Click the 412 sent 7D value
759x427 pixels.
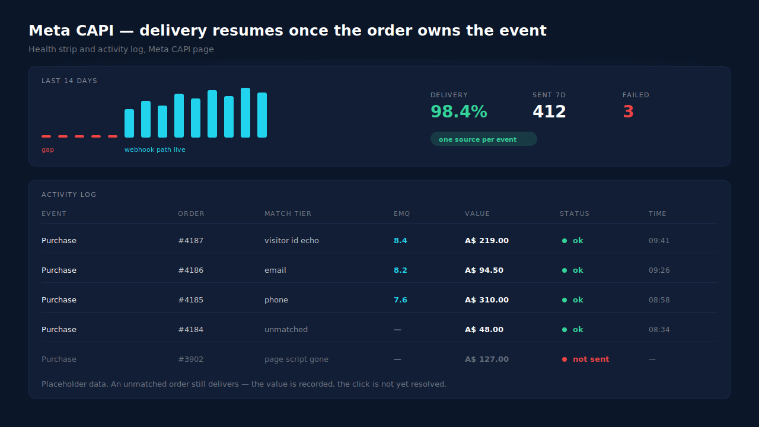click(549, 111)
